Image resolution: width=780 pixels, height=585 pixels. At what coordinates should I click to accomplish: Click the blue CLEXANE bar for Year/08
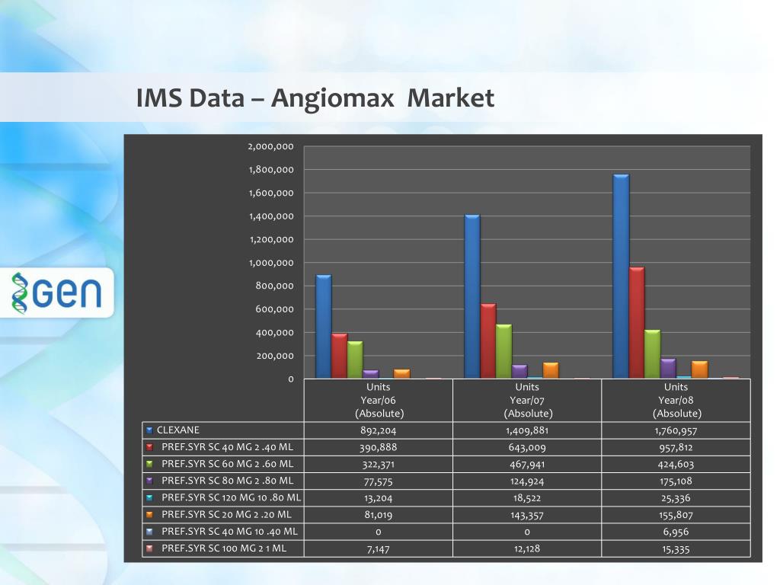[x=622, y=276]
